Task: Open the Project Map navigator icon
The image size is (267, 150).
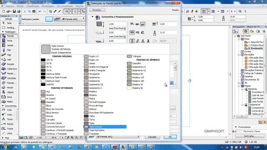Action: tap(246, 31)
